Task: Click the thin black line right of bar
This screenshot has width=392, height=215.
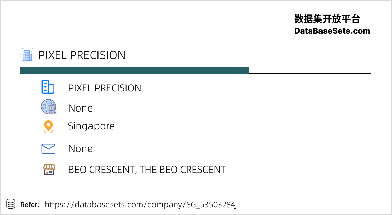Action: [310, 74]
